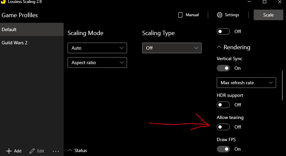The width and height of the screenshot is (286, 156).
Task: Collapse the Rendering section chevron
Action: [x=219, y=47]
